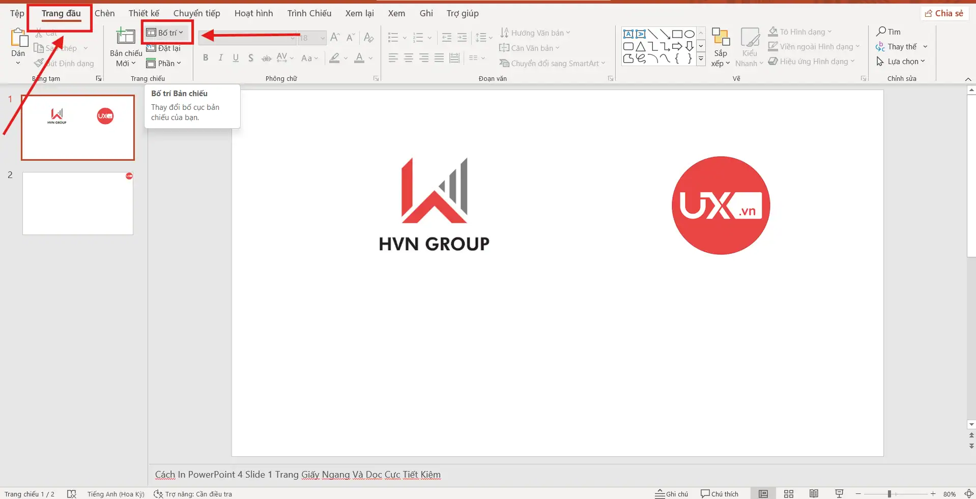The height and width of the screenshot is (499, 976).
Task: Click the Bản chiếu Mới new slide icon
Action: (x=125, y=37)
